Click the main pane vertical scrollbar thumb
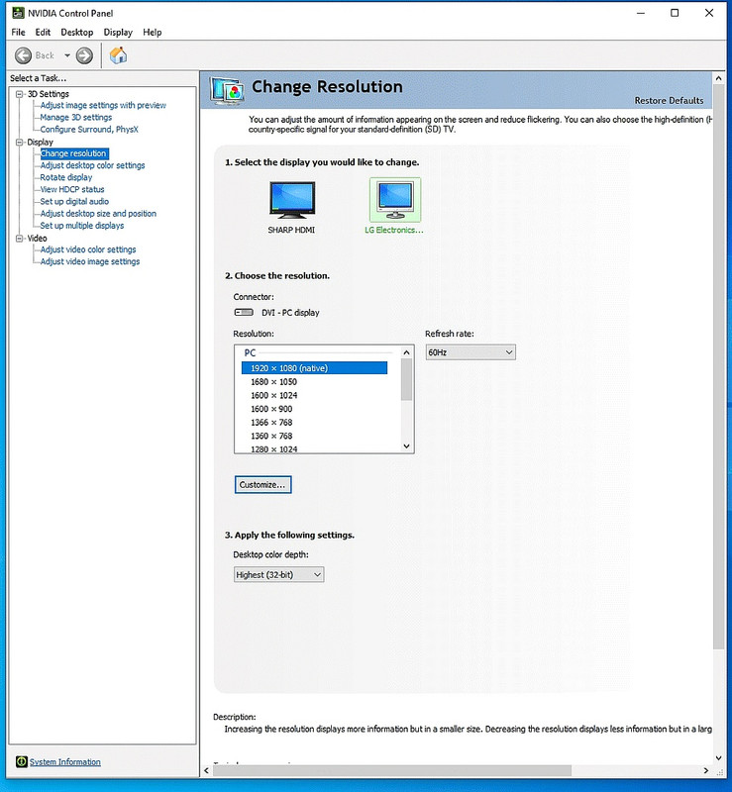The height and width of the screenshot is (792, 732). coord(718,367)
